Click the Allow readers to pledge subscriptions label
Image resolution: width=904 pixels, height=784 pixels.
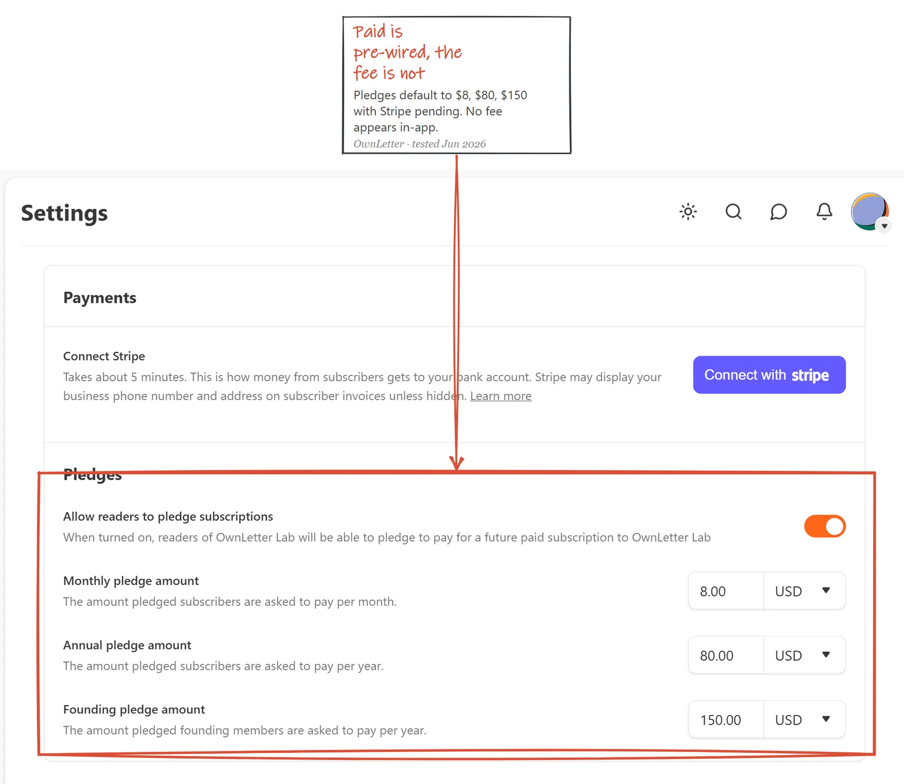(168, 516)
